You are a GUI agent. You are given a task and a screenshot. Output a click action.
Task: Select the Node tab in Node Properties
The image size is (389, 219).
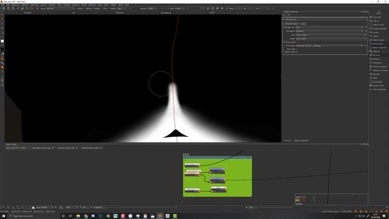coord(303,24)
